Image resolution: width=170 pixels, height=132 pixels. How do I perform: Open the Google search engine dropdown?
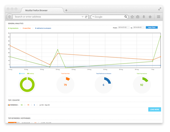click(93, 17)
